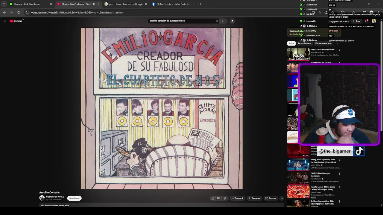Image resolution: width=383 pixels, height=215 pixels.
Task: Show more filter chips with right chevron
Action: [x=337, y=43]
